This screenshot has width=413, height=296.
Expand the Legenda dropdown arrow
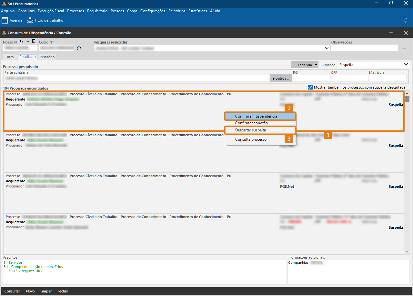click(x=316, y=65)
